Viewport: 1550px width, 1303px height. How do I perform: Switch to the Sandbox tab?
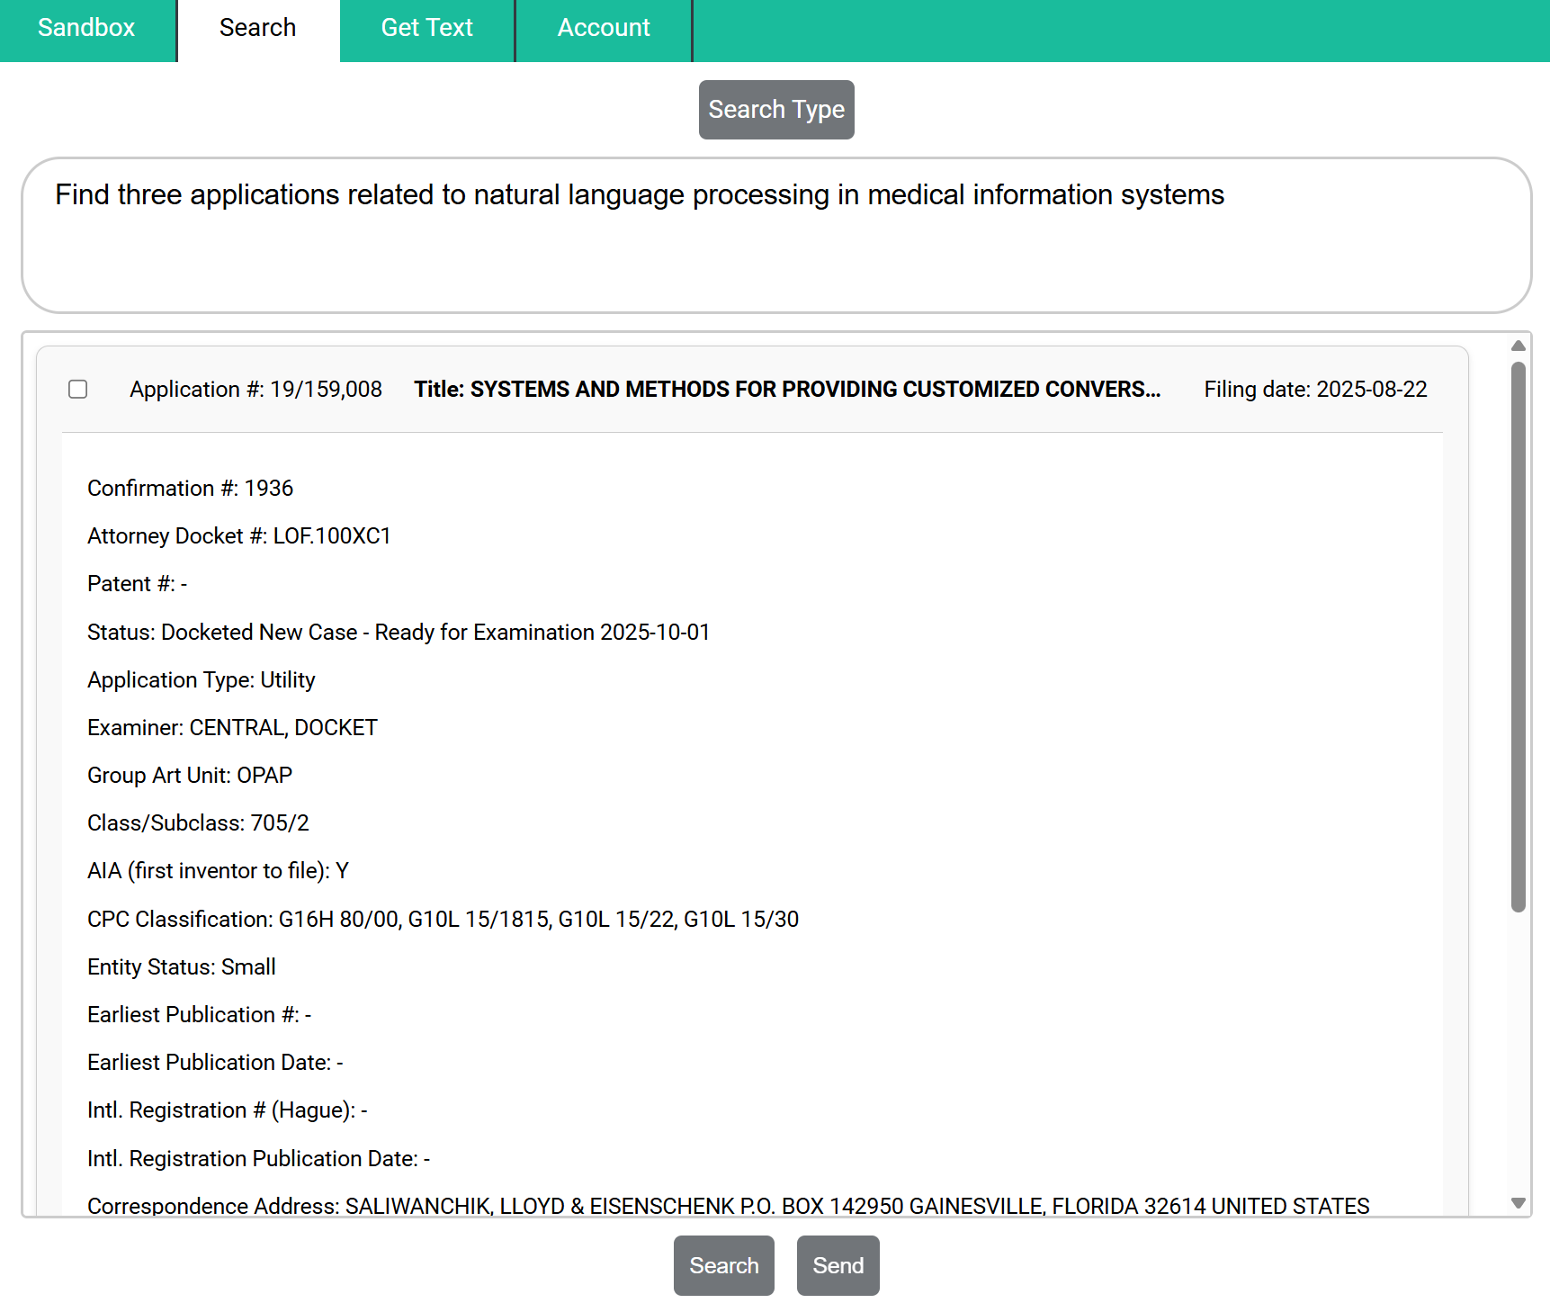tap(85, 28)
